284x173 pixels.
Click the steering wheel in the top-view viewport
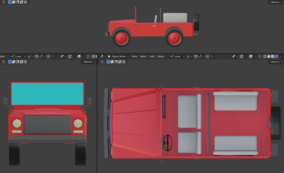[168, 143]
